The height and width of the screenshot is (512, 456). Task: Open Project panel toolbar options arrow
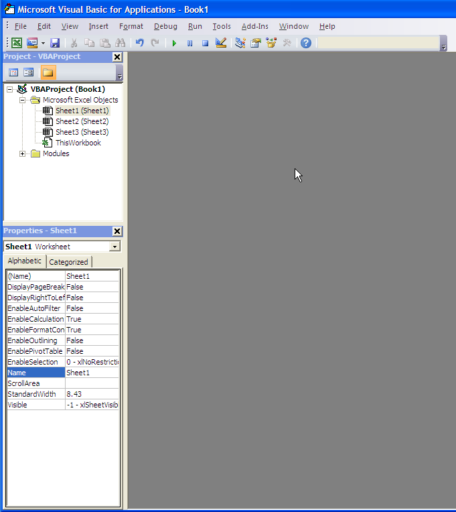pos(119,72)
